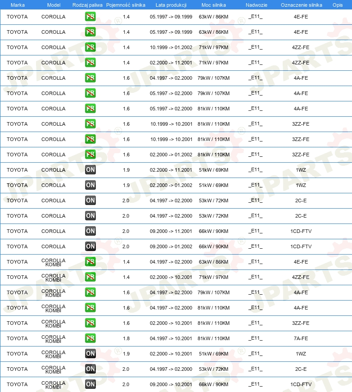Click petrol icon in Corolla Kombi 81kW 4A-FE row
352x392 pixels.
[90, 308]
